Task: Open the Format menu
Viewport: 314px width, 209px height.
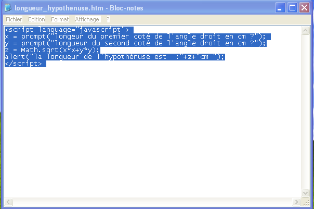Action: (60, 19)
